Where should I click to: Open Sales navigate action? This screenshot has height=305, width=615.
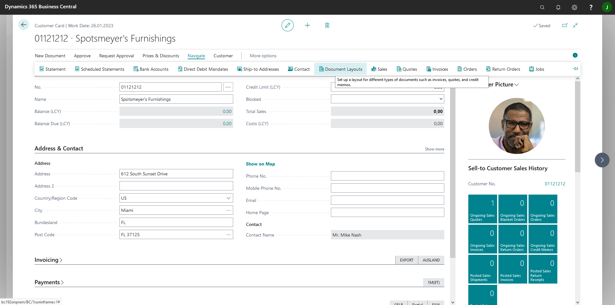(379, 69)
